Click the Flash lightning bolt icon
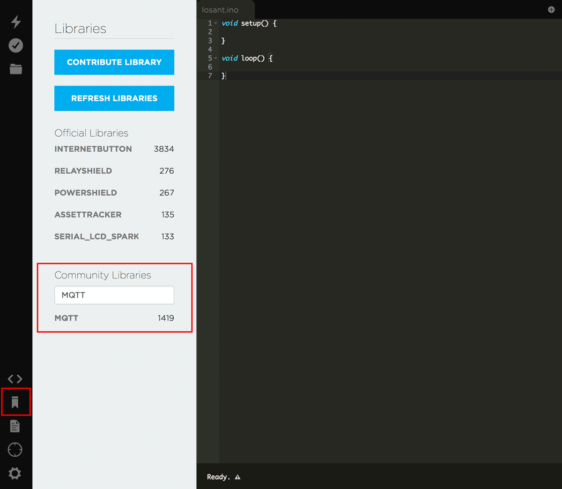The width and height of the screenshot is (562, 489). [16, 22]
